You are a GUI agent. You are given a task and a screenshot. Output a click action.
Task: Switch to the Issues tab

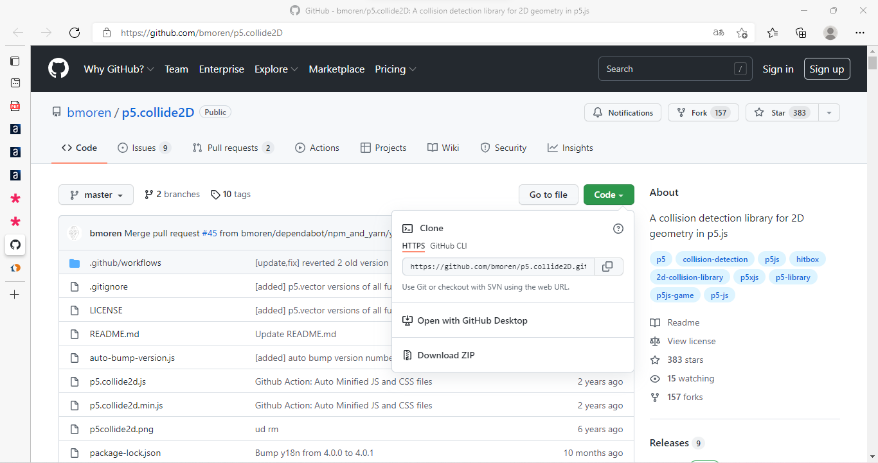pyautogui.click(x=145, y=148)
